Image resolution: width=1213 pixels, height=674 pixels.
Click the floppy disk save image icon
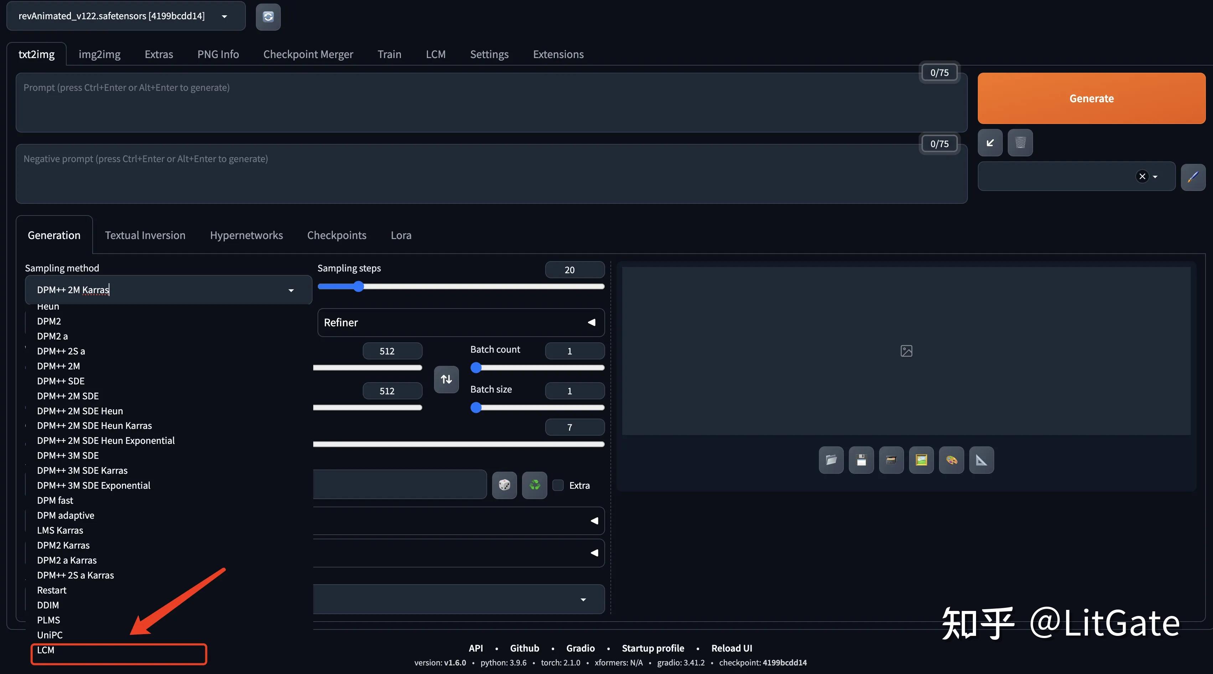[x=861, y=460]
